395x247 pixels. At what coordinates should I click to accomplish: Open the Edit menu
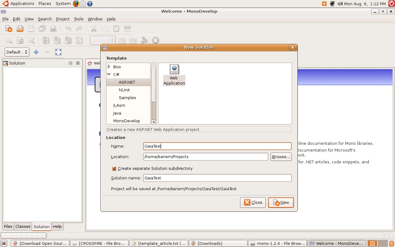pos(16,19)
